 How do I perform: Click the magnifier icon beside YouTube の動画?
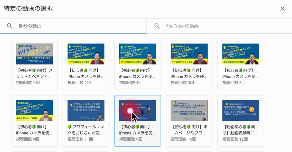pyautogui.click(x=157, y=26)
